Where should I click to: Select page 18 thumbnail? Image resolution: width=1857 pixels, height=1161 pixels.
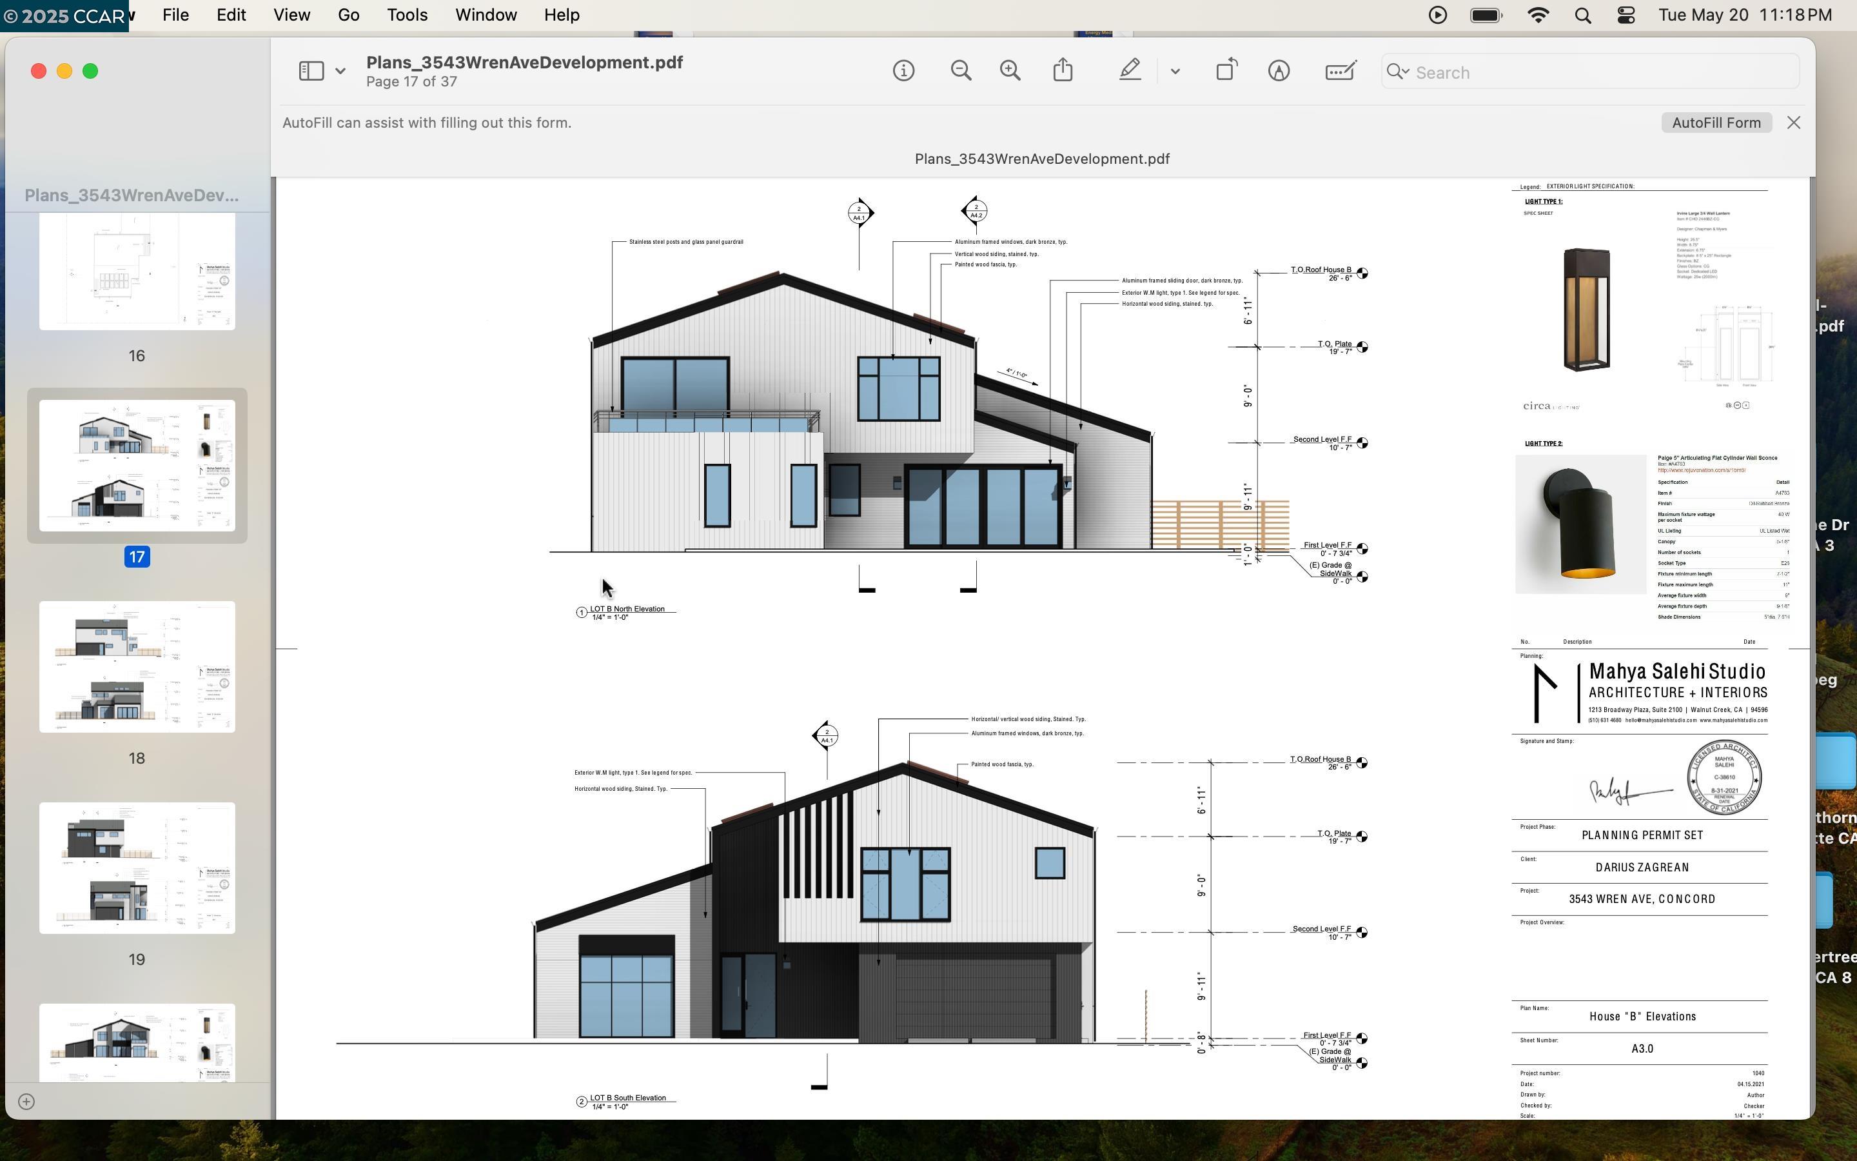(x=137, y=666)
